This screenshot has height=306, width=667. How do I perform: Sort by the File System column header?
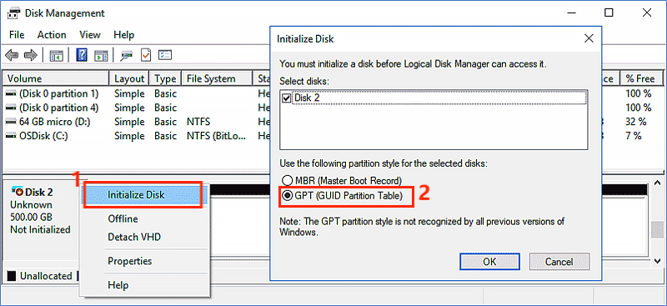tap(217, 78)
